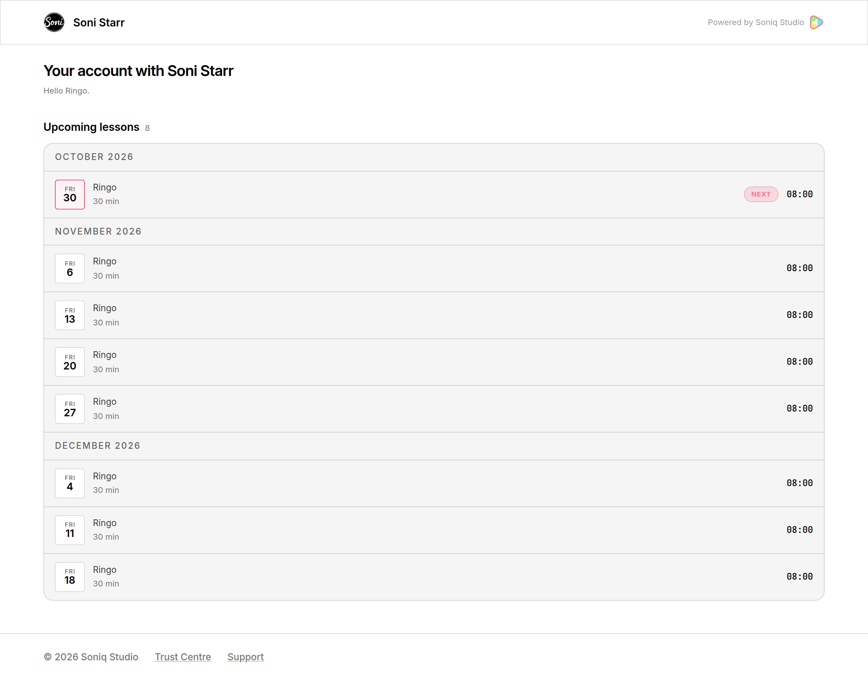Screen dimensions: 868x680
Task: Click 30 min on the November 13 lesson
Action: point(106,322)
